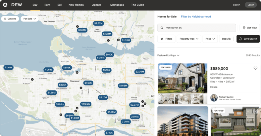
Task: Select the $2.17M map marker
Action: 103,97
